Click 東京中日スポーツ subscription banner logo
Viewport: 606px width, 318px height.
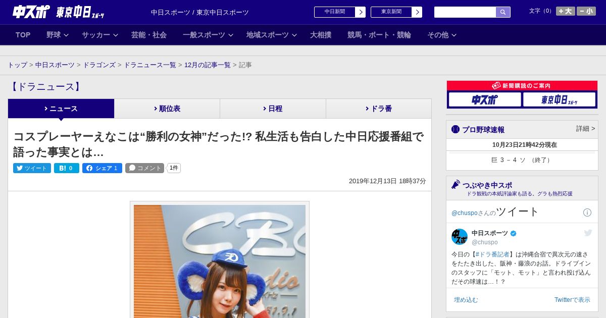(559, 99)
